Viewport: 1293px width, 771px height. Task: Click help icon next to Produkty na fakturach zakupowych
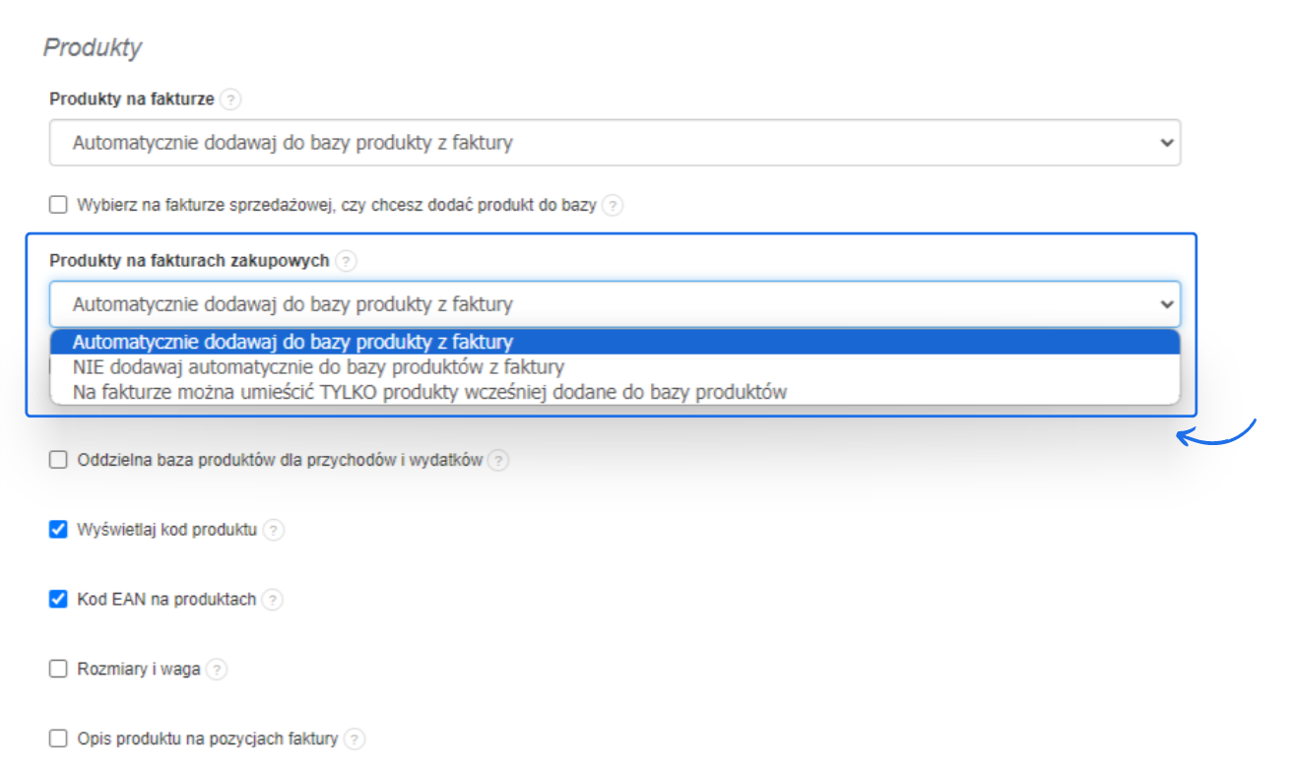pyautogui.click(x=346, y=261)
